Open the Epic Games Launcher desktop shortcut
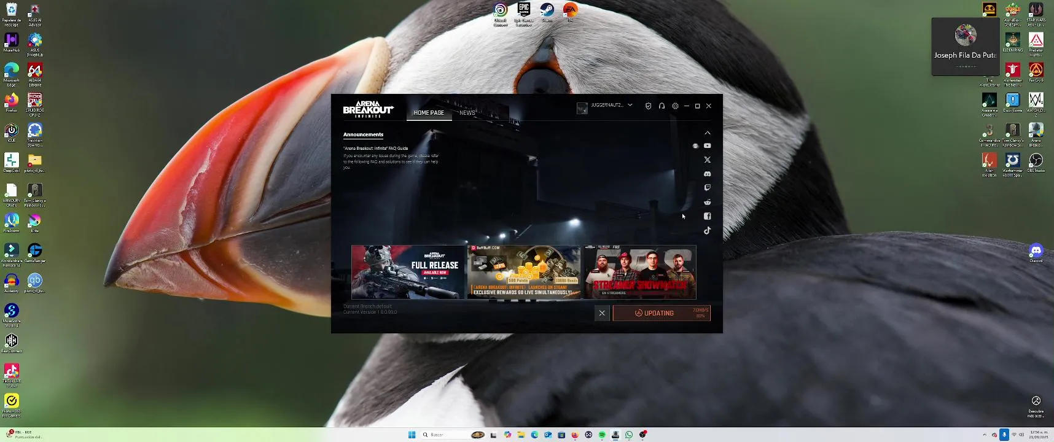 pyautogui.click(x=524, y=14)
